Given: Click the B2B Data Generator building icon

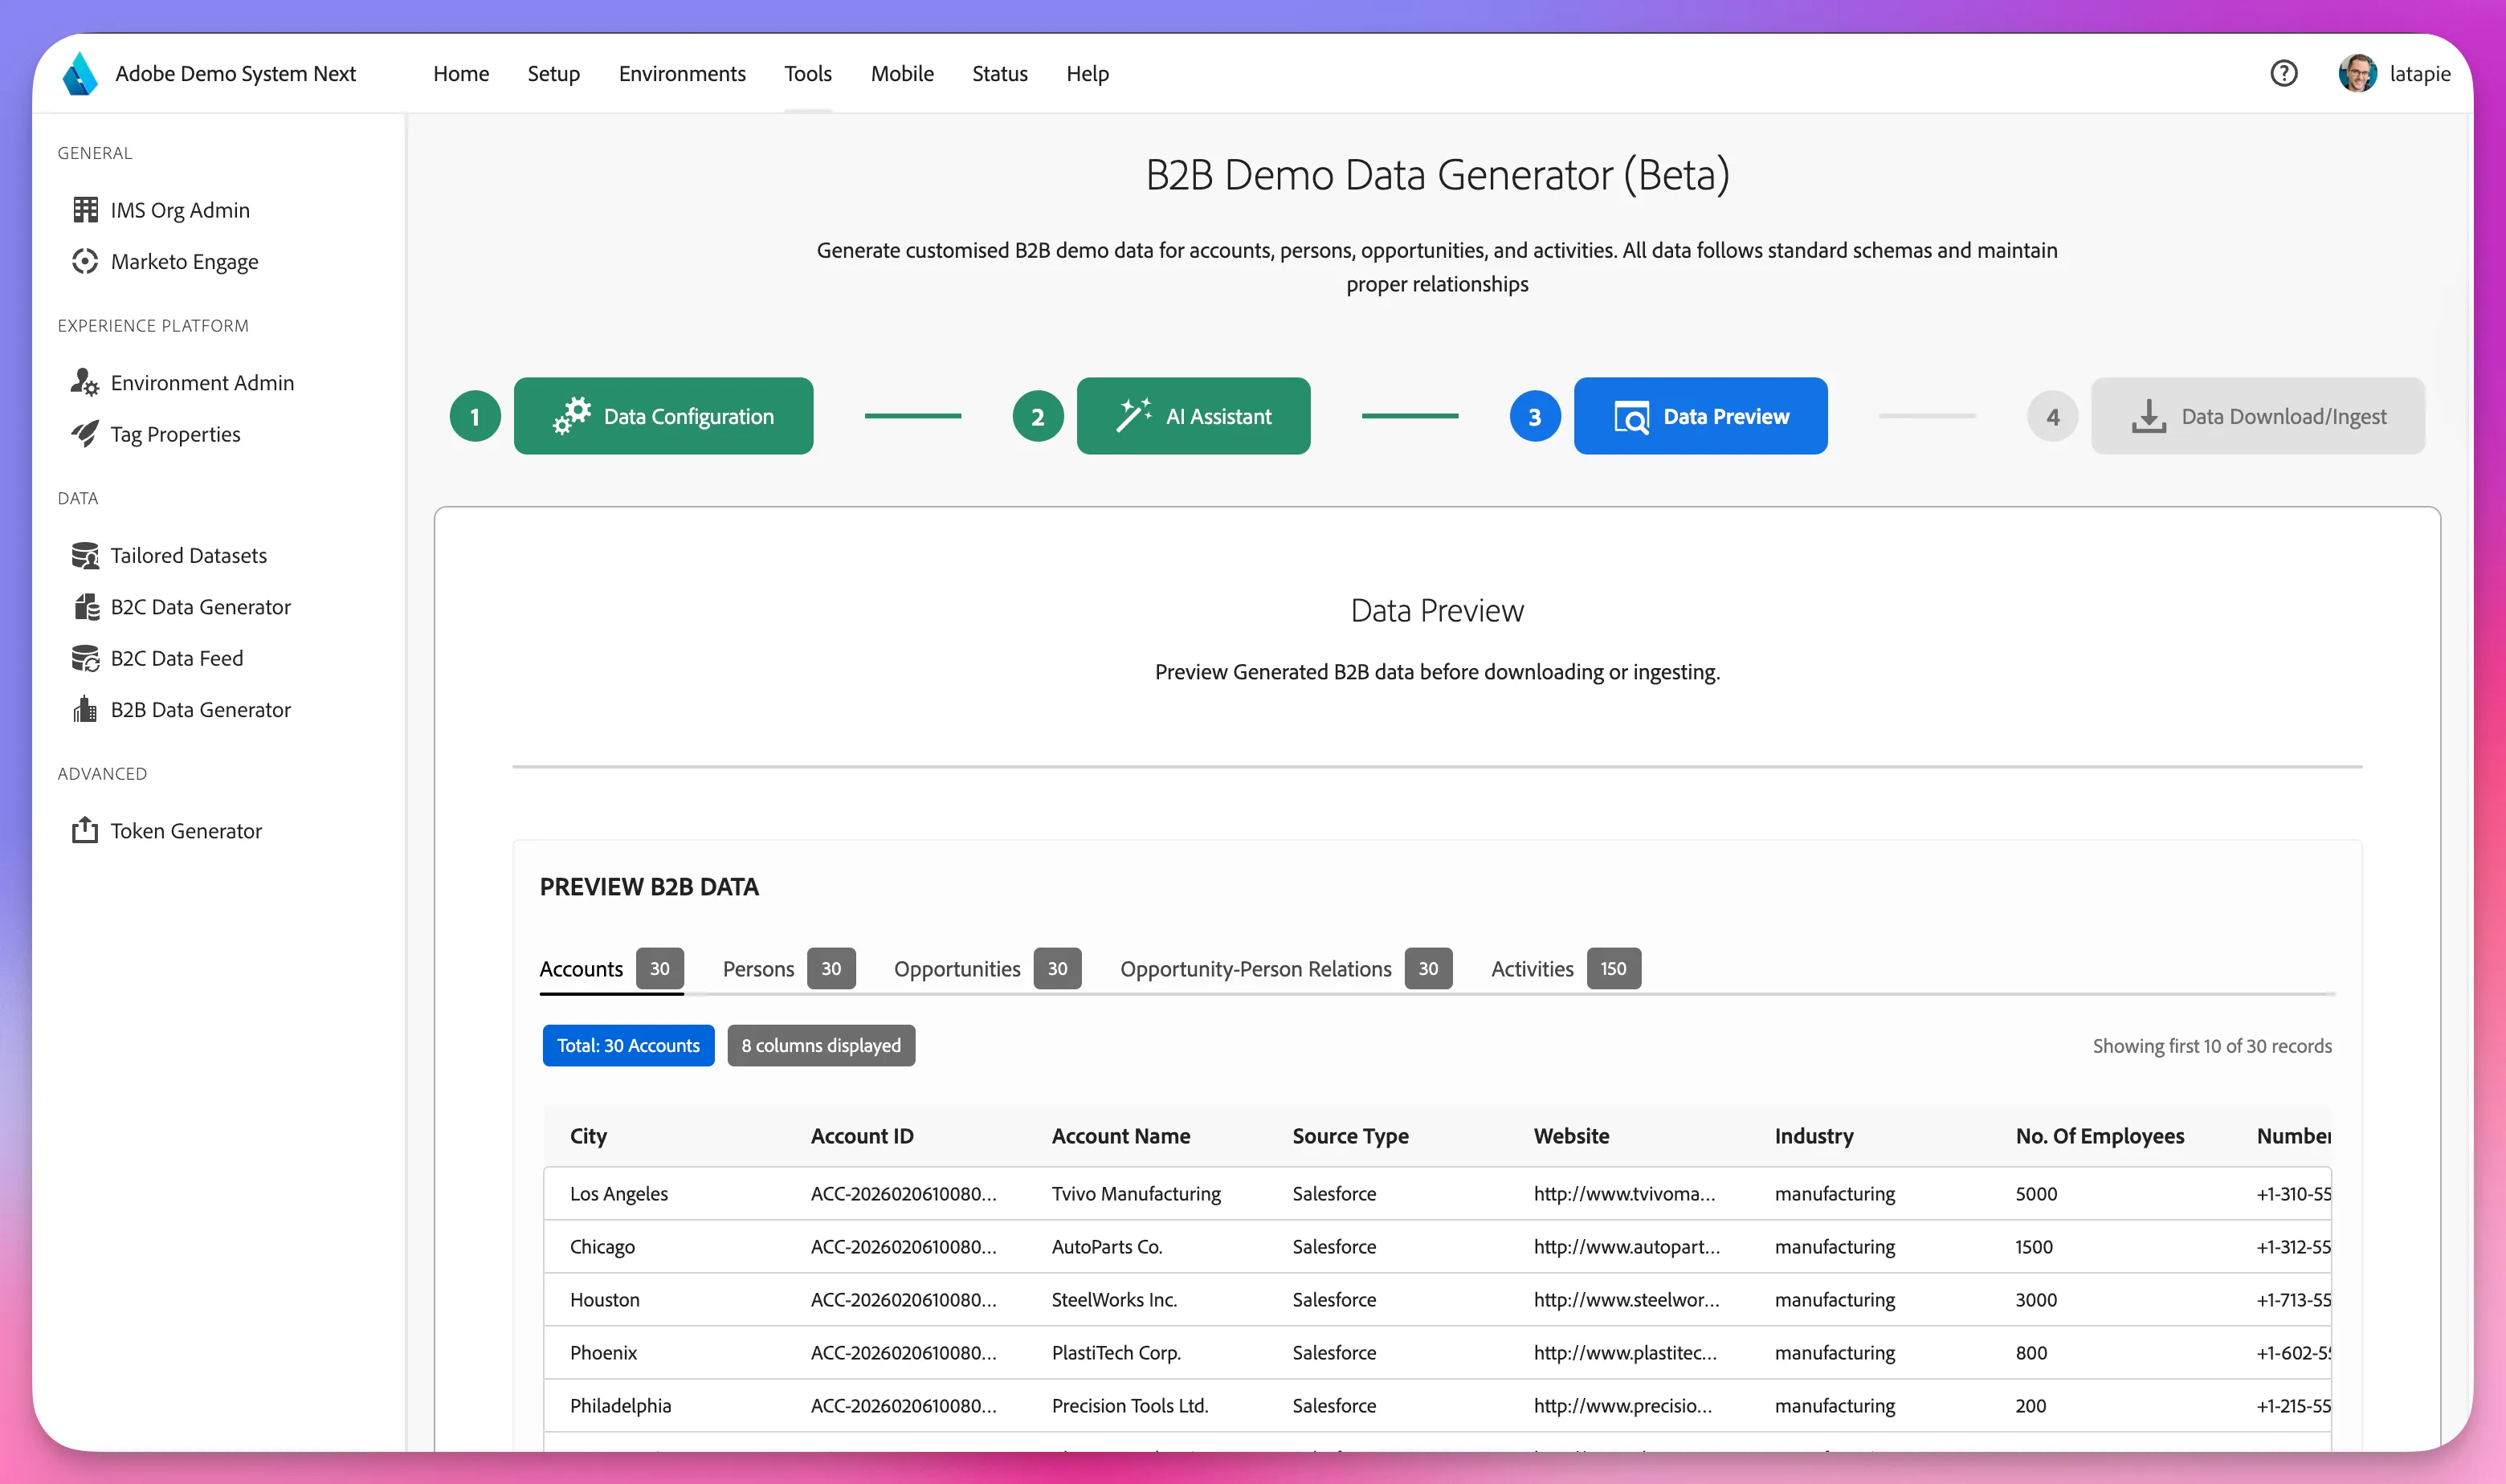Looking at the screenshot, I should [85, 709].
